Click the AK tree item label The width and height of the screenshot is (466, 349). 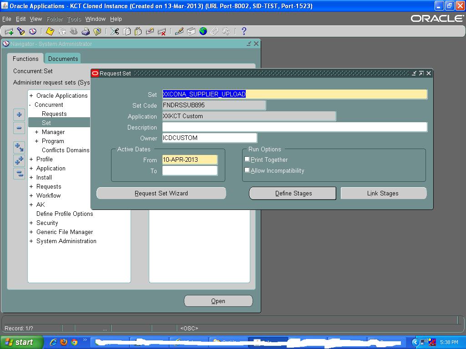tap(41, 204)
